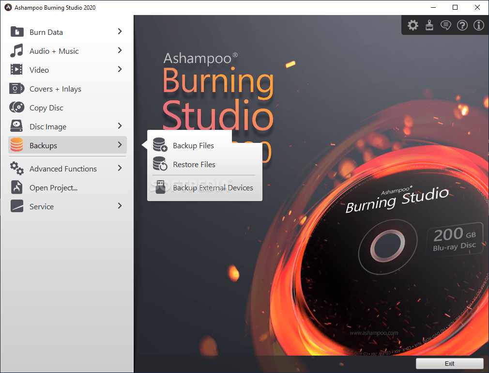Screen dimensions: 489x373
Task: Click the Backup External Devices USB icon
Action: 160,187
